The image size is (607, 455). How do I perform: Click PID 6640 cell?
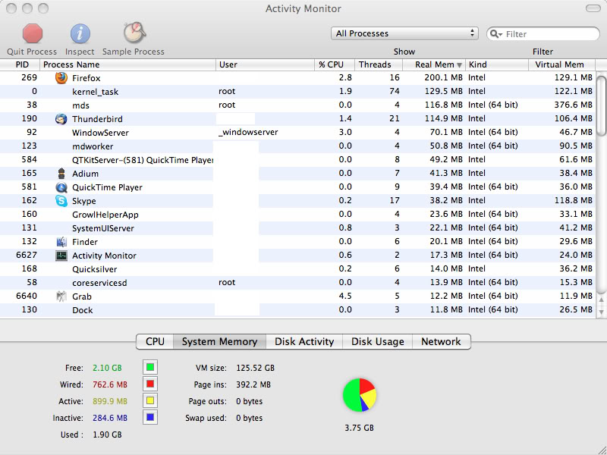click(x=27, y=297)
